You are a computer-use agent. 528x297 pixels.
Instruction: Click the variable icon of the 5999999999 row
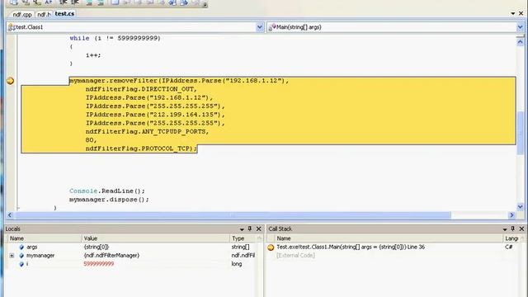tap(21, 264)
